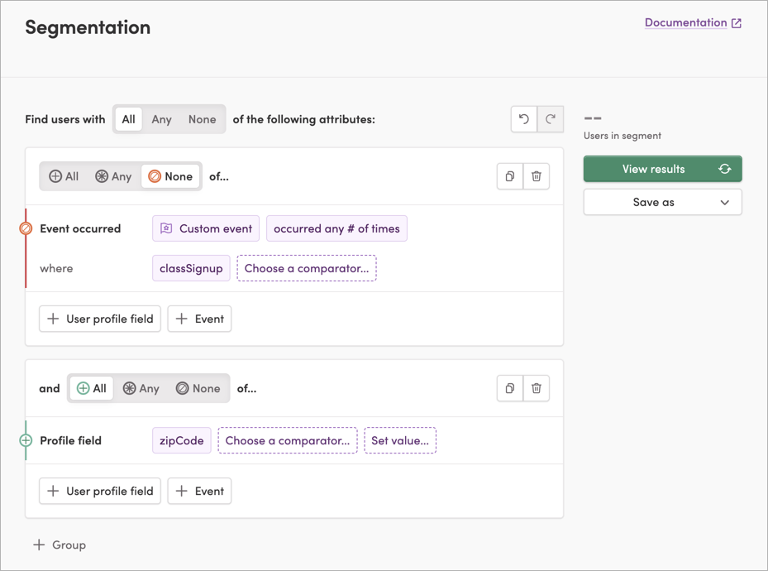
Task: Open the Set value dropdown for zipCode
Action: coord(400,440)
